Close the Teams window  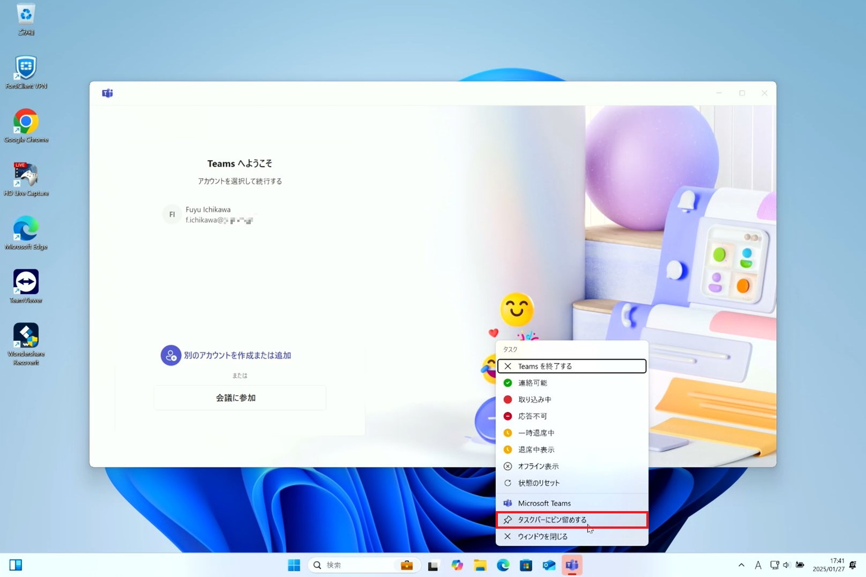tap(765, 93)
